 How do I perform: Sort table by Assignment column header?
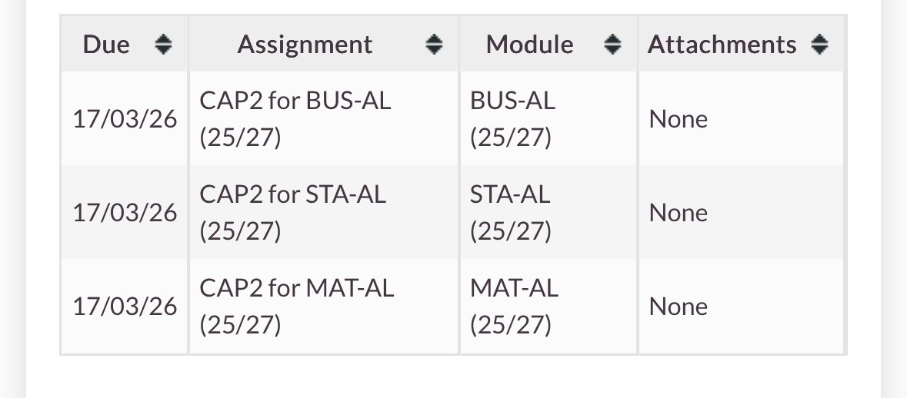[305, 45]
